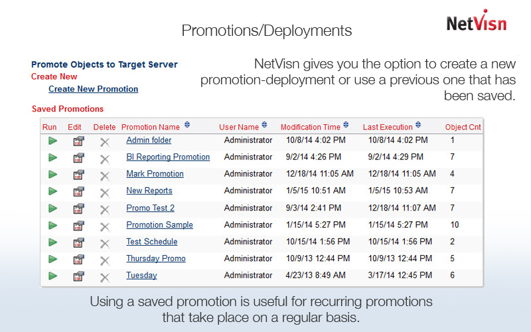This screenshot has height=332, width=531.
Task: Click Create New Promotion link
Action: click(93, 89)
